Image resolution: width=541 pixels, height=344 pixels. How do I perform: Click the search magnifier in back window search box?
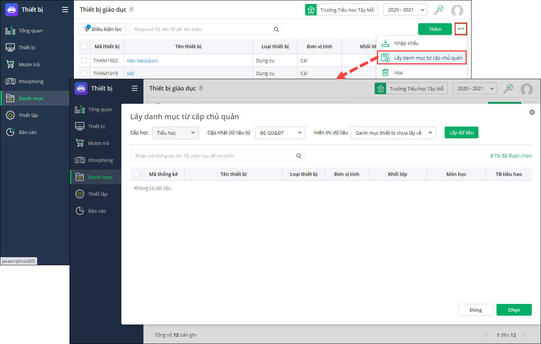(x=276, y=29)
